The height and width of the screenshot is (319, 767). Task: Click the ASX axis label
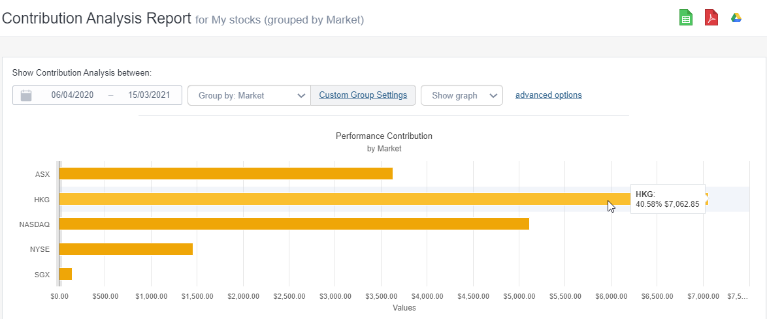point(43,174)
